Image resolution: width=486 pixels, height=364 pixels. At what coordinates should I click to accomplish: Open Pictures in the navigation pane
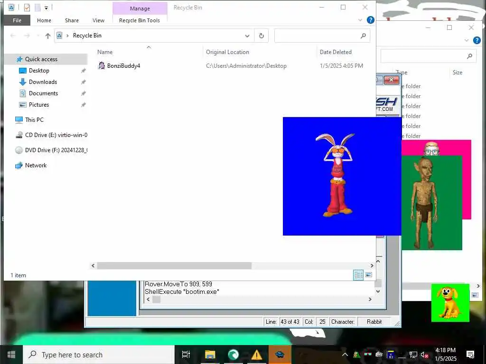39,105
